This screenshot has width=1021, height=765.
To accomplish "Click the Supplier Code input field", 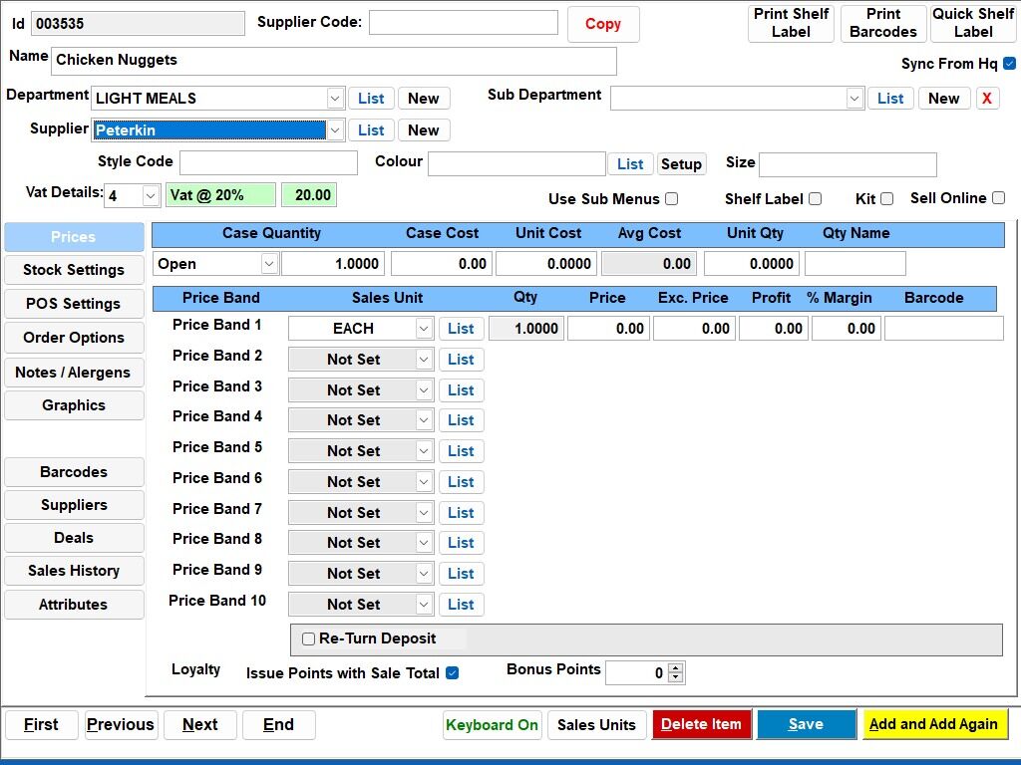I will [x=464, y=22].
